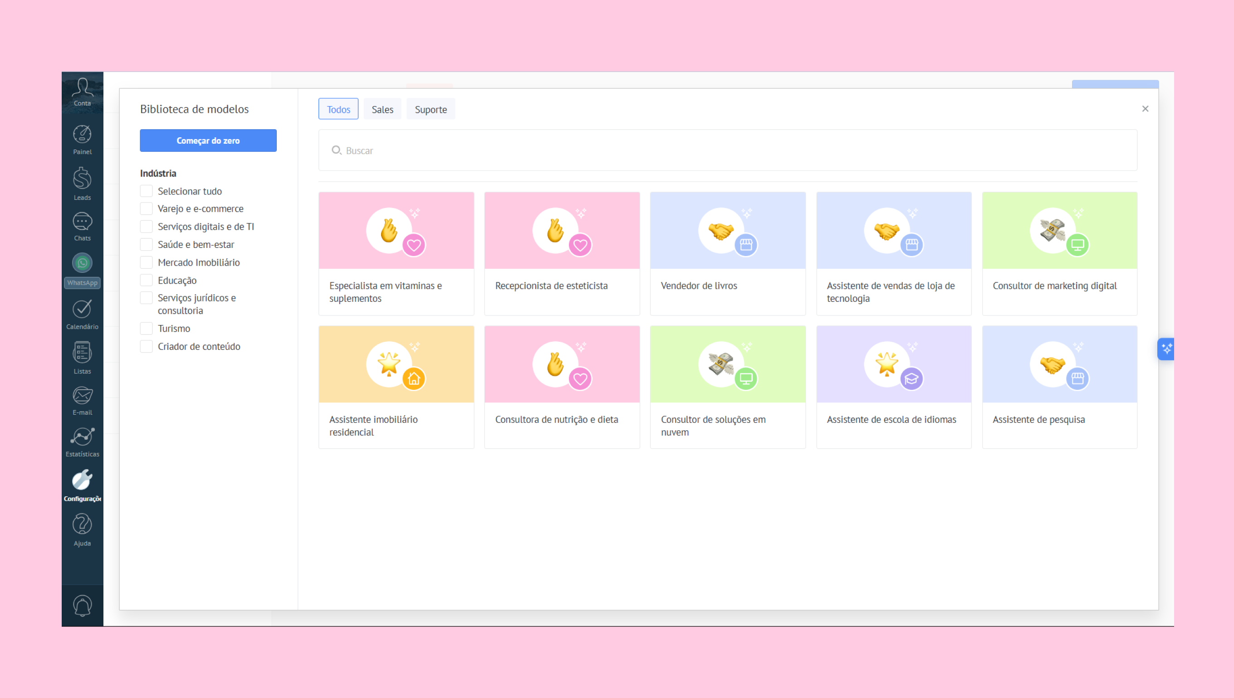
Task: Check Varejo e e-commerce filter
Action: coord(147,208)
